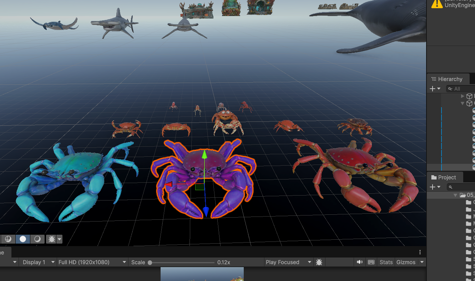Open the Display 1 dropdown
Viewport: 475px width, 281px height.
click(x=37, y=262)
